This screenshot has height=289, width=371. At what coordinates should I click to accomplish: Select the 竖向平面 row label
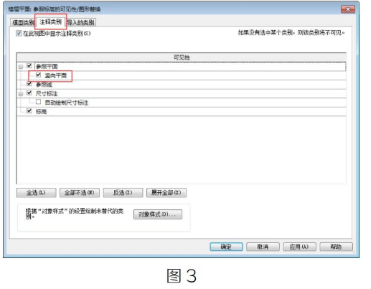coord(55,75)
